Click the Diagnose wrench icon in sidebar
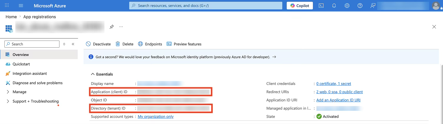 [x=8, y=83]
